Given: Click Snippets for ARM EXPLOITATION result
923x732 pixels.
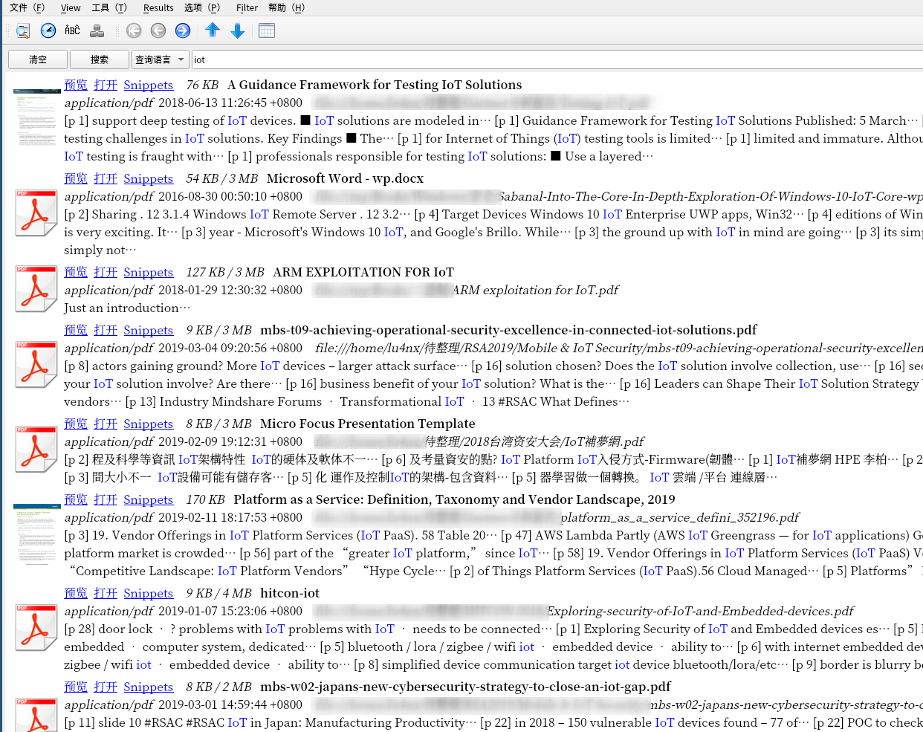Looking at the screenshot, I should [149, 272].
